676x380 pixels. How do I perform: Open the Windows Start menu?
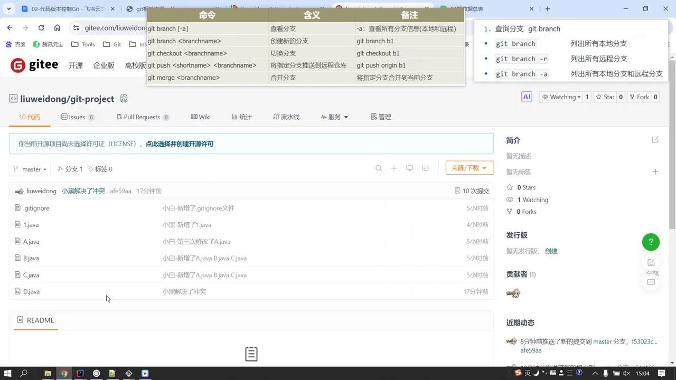tap(8, 373)
